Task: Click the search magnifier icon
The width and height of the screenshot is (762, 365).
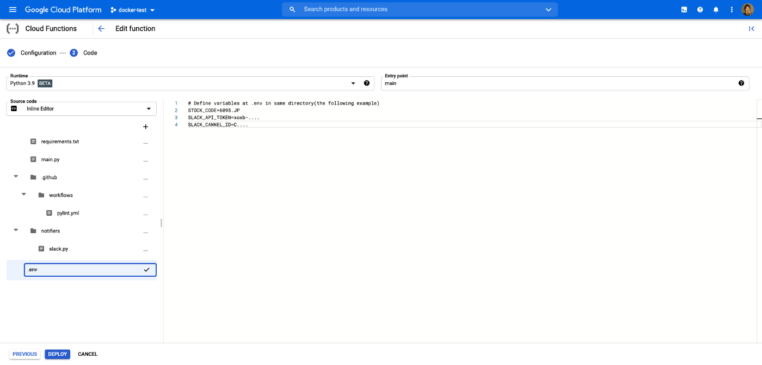Action: pos(292,9)
